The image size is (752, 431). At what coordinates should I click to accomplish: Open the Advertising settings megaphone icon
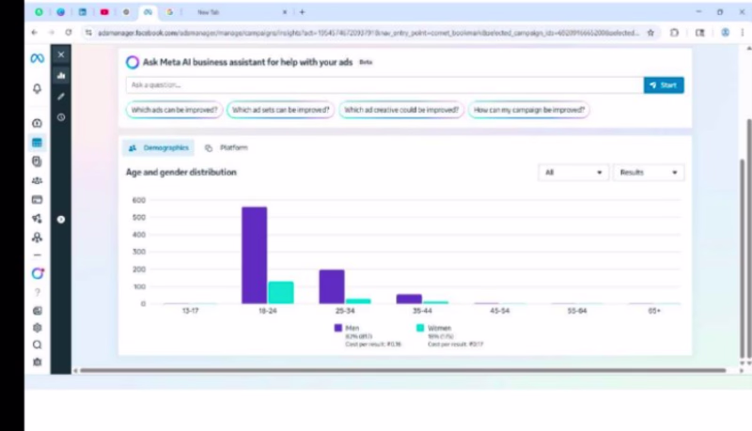[37, 219]
